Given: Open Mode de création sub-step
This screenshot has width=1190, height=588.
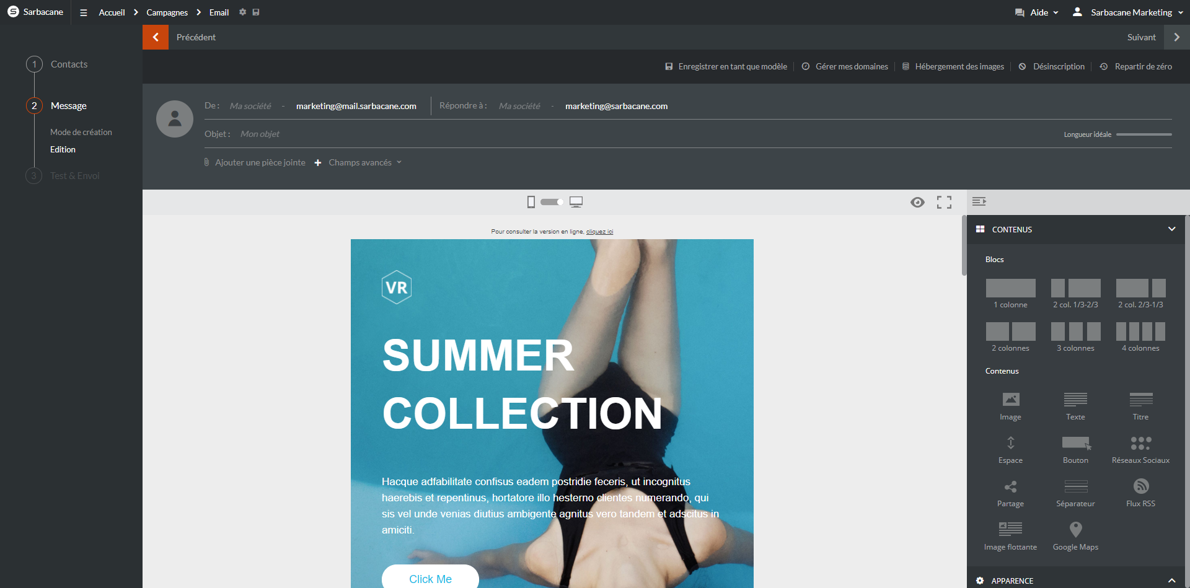Looking at the screenshot, I should coord(81,132).
